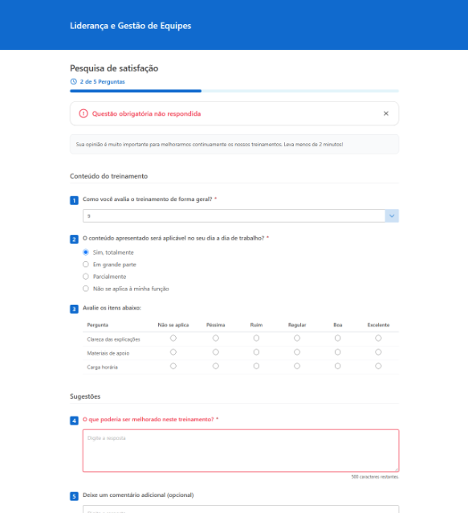
Task: Click the additional comment input field
Action: pyautogui.click(x=241, y=509)
